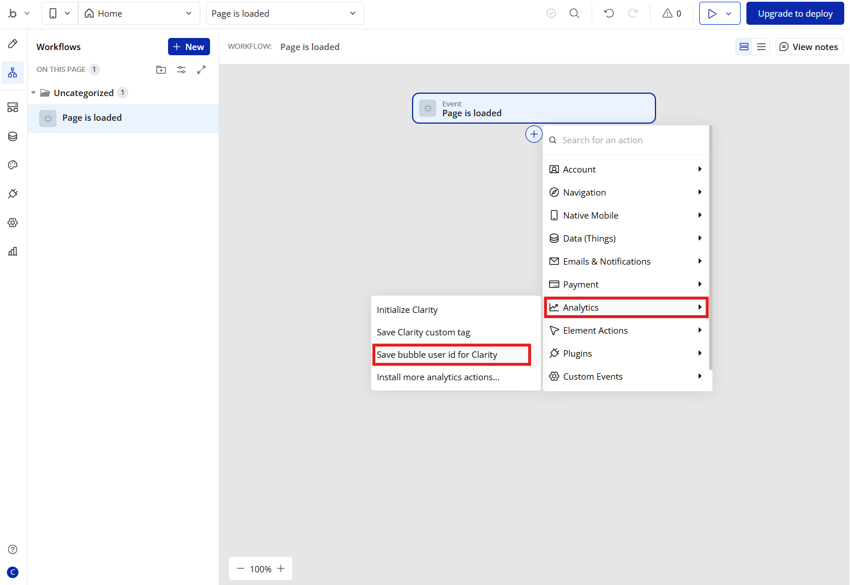Open the Page is loaded workflow dropdown
Image resolution: width=850 pixels, height=585 pixels.
[285, 13]
